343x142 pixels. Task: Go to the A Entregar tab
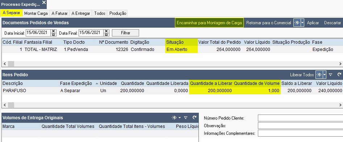click(x=81, y=13)
